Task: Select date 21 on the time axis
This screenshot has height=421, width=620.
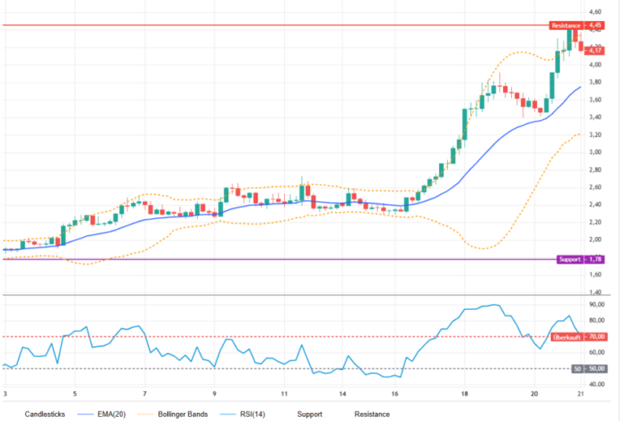Action: pyautogui.click(x=580, y=394)
